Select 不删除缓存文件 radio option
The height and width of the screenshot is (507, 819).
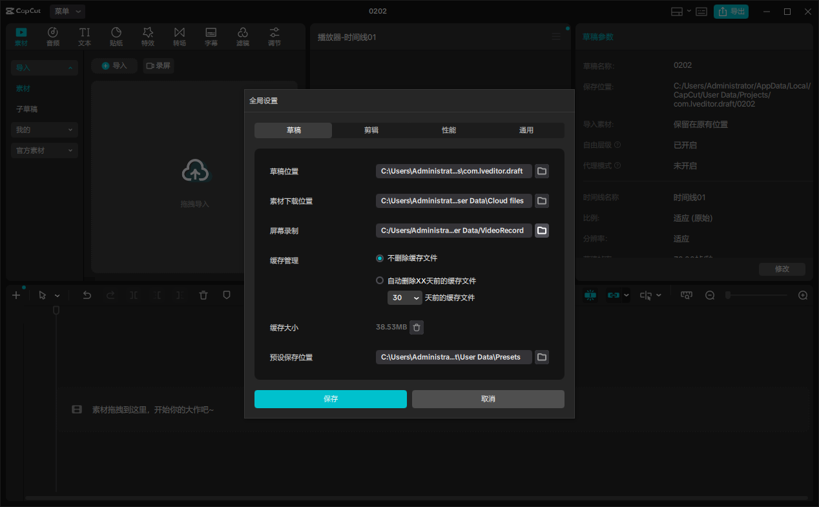[380, 258]
